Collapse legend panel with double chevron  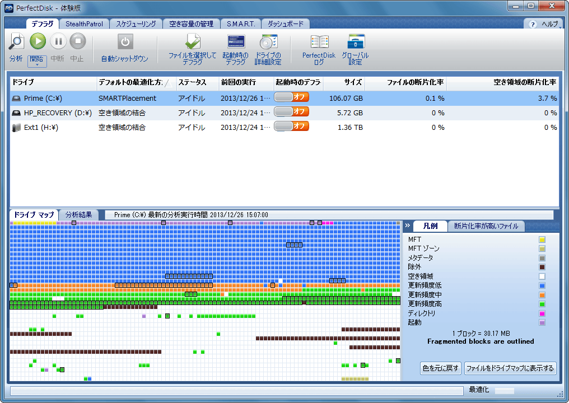[408, 226]
